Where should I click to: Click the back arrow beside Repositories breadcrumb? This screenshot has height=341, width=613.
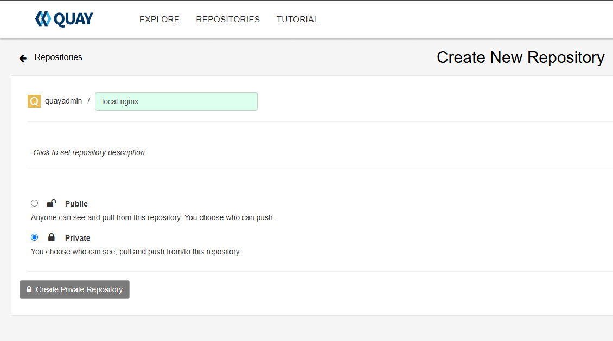(x=22, y=57)
